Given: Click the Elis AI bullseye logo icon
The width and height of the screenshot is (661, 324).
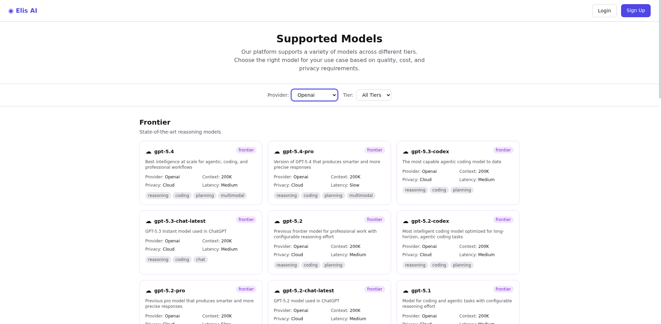Looking at the screenshot, I should coord(11,11).
